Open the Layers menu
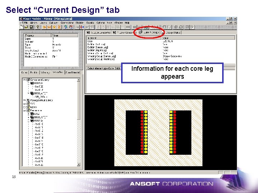 tap(43, 23)
